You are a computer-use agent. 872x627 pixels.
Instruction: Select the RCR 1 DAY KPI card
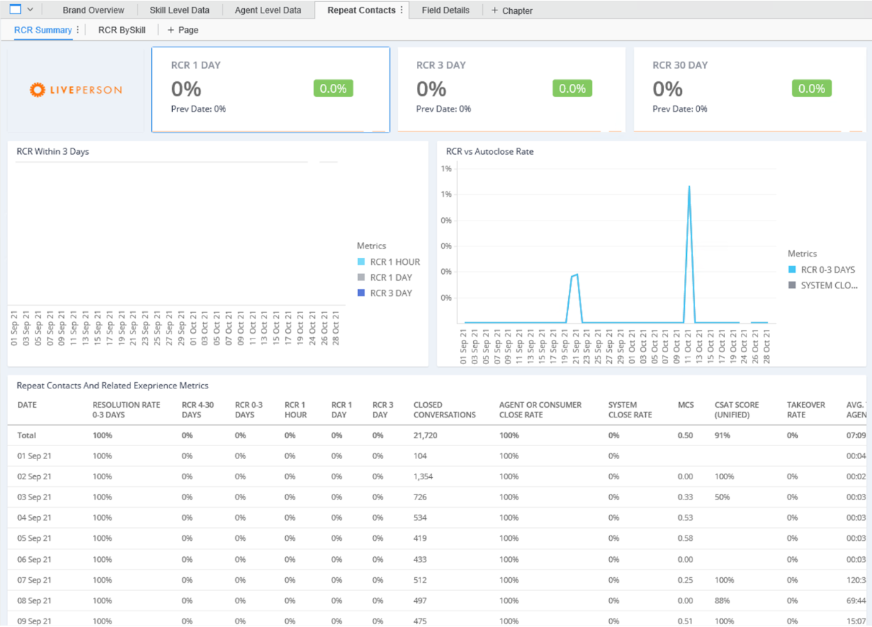pyautogui.click(x=271, y=89)
